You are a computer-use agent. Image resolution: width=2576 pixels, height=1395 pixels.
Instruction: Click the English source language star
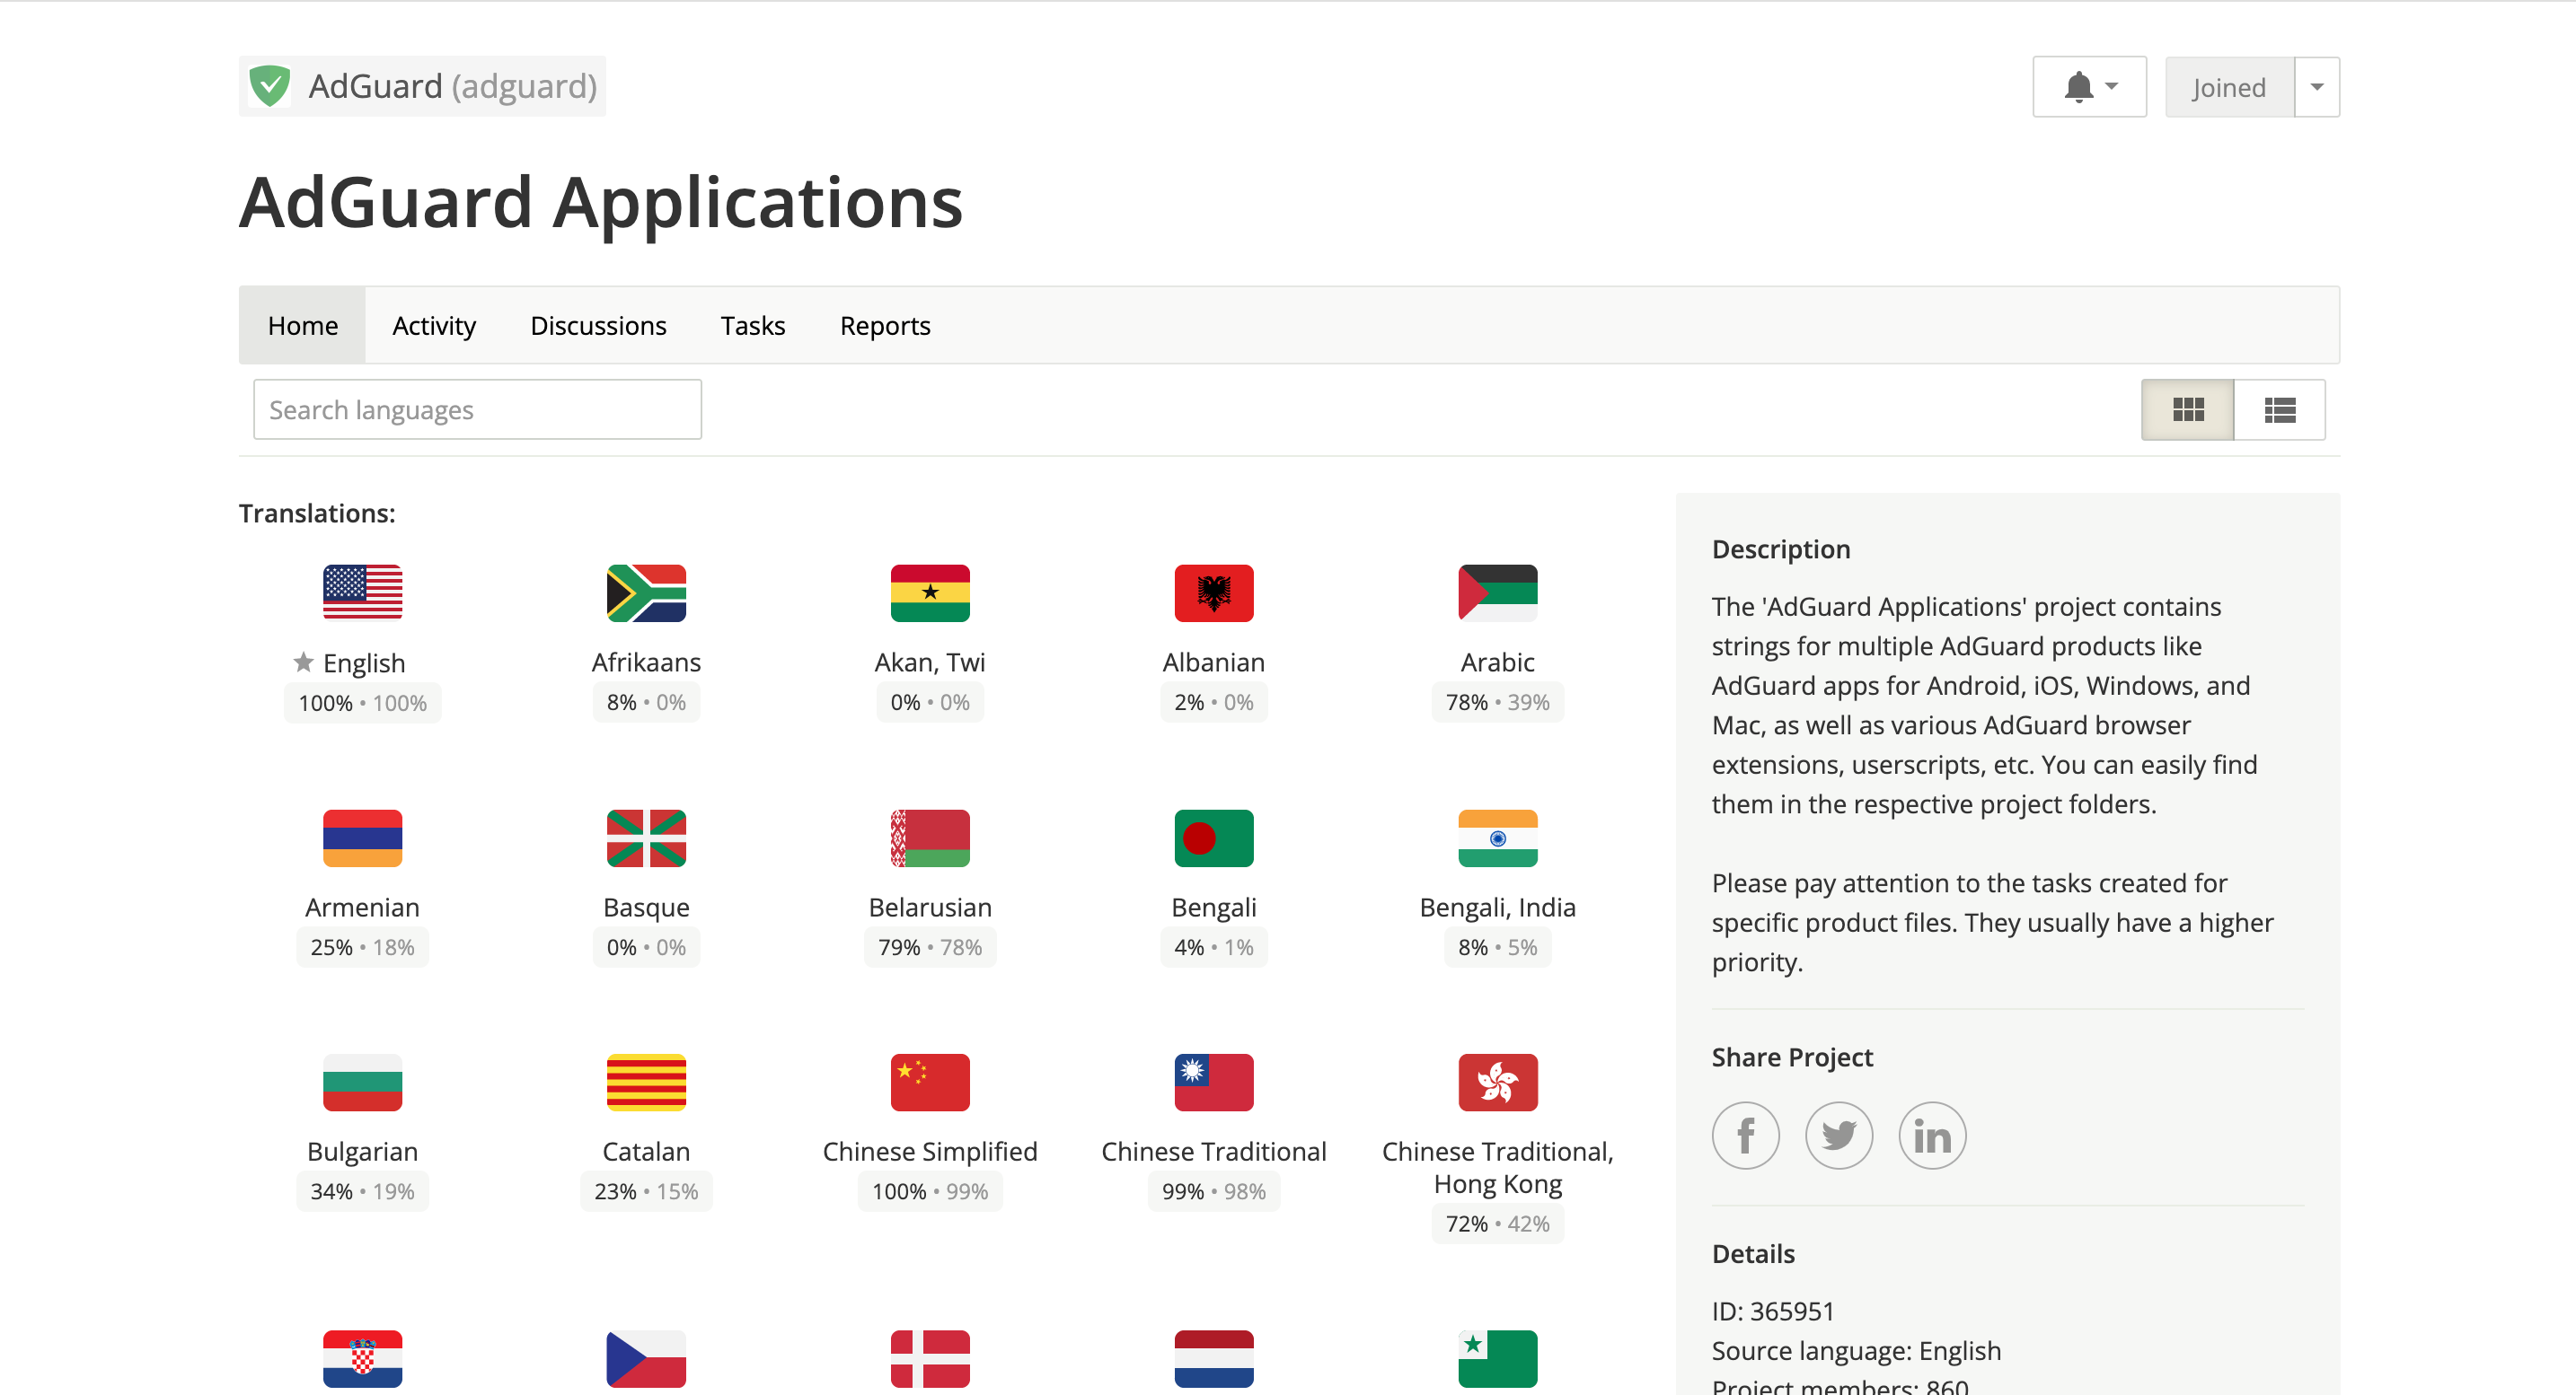[x=303, y=662]
